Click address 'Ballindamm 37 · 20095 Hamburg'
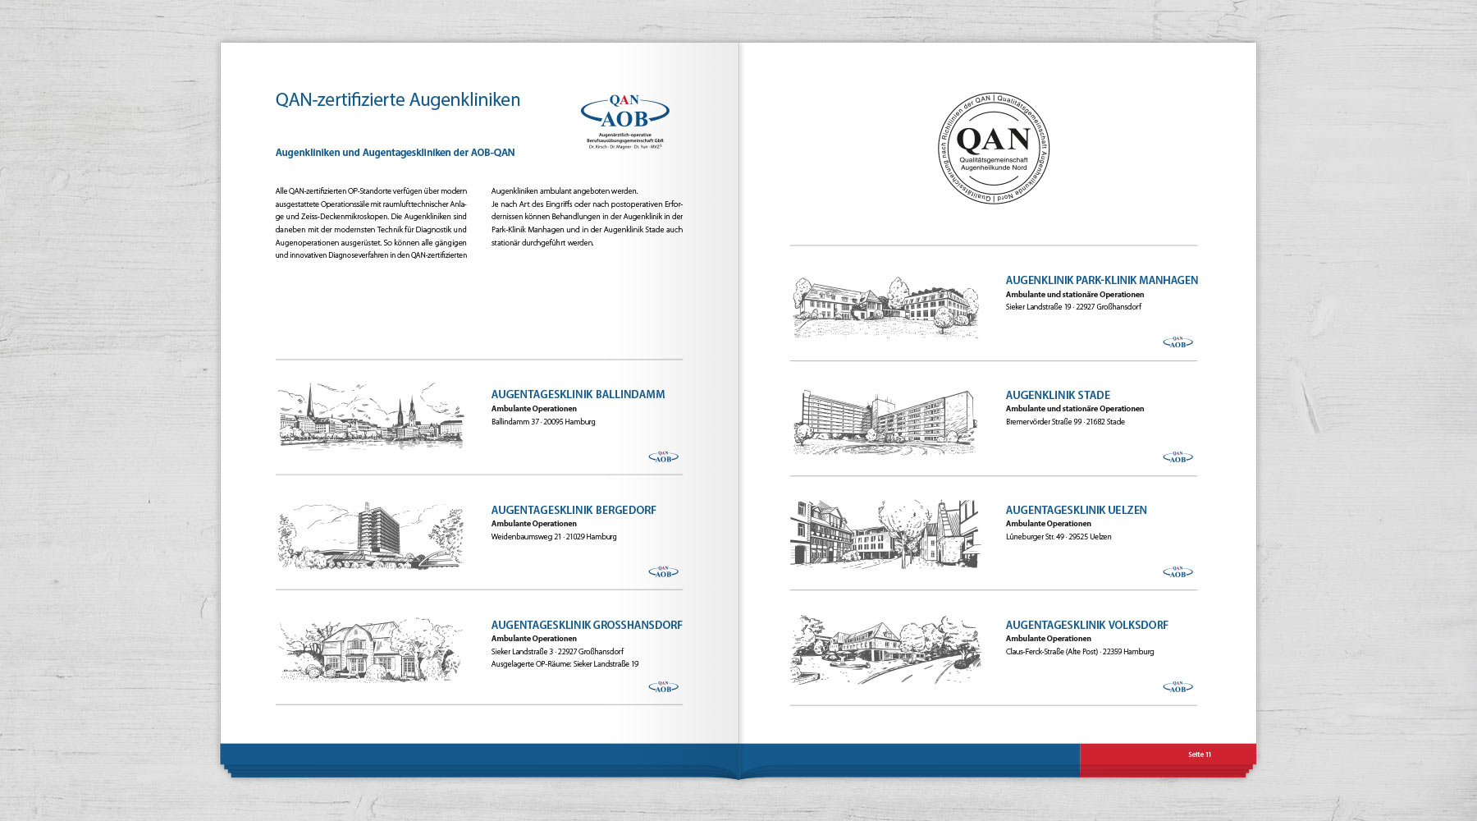This screenshot has height=821, width=1477. [x=543, y=422]
